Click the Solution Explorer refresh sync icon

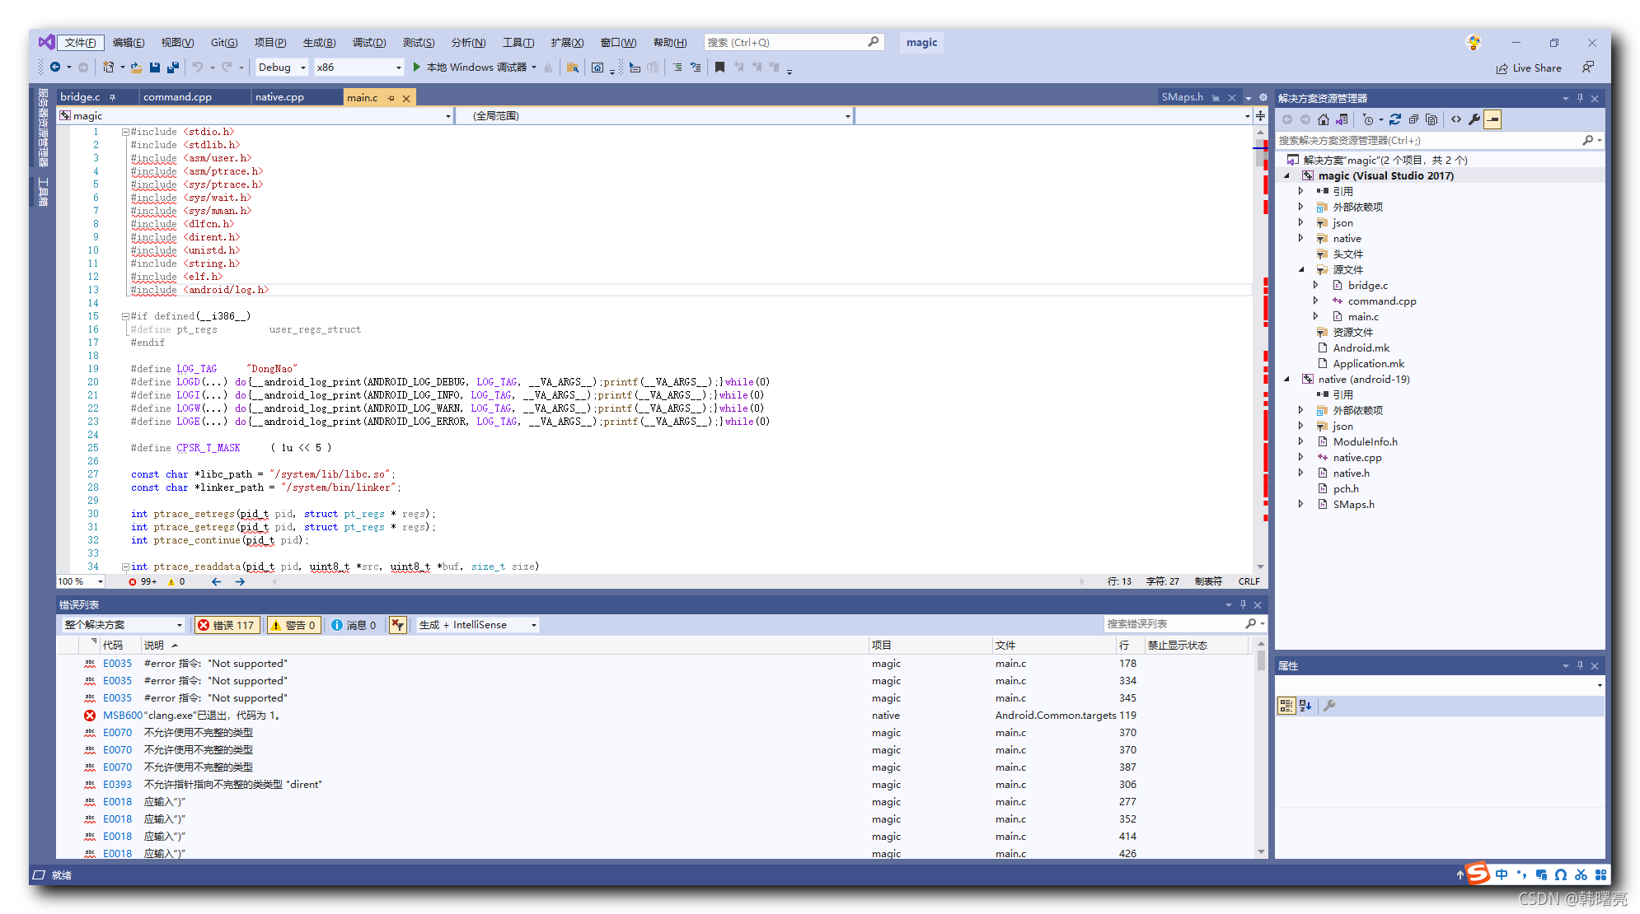click(x=1395, y=119)
